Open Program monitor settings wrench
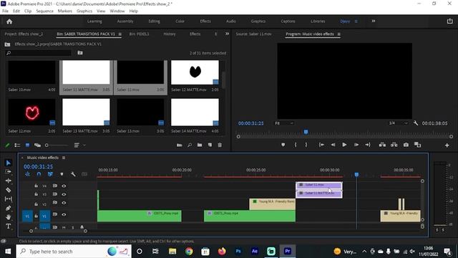The image size is (458, 258). coord(415,123)
